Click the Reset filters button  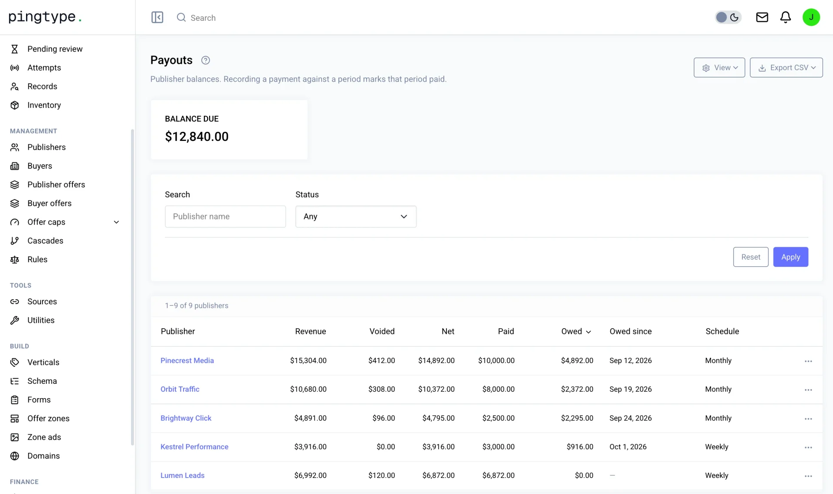point(751,257)
